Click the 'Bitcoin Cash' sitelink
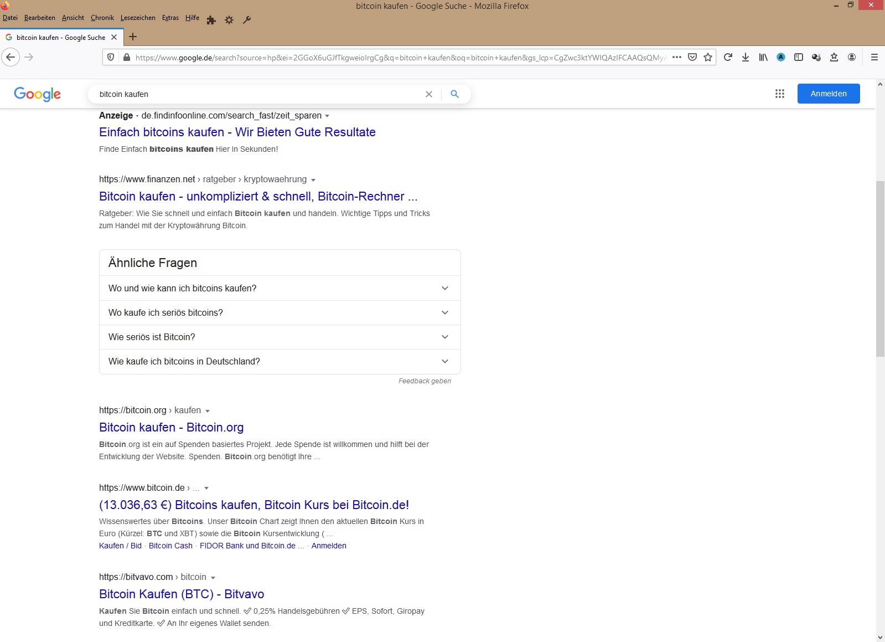 [x=170, y=546]
